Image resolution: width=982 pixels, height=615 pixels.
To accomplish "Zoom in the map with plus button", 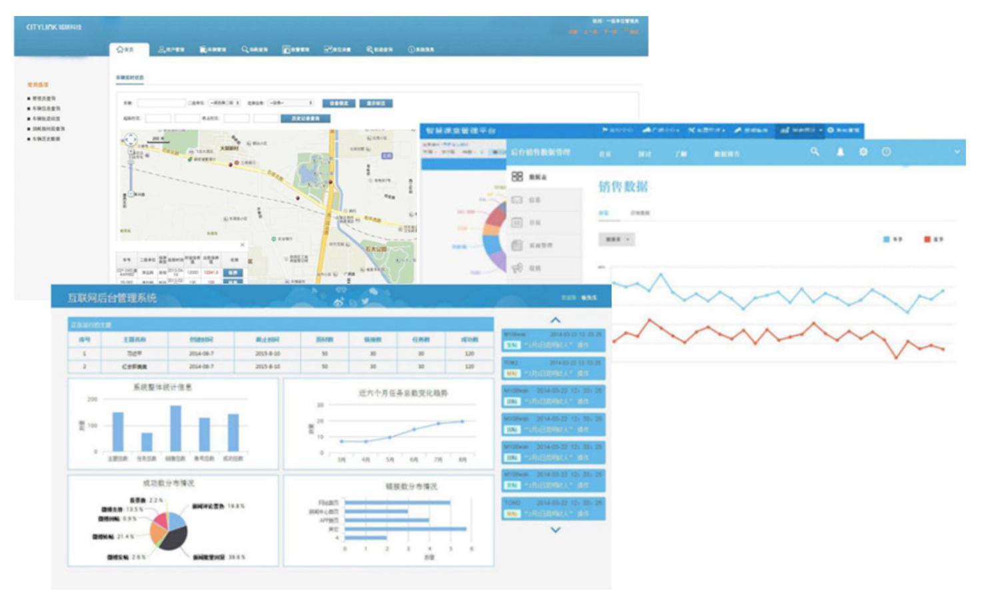I will [x=131, y=152].
